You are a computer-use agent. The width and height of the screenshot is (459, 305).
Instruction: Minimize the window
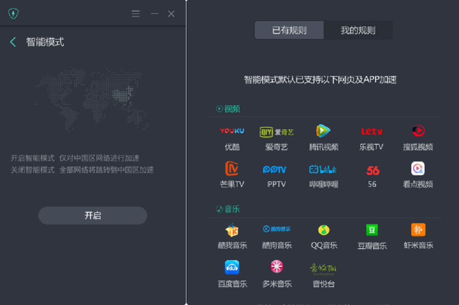click(x=155, y=13)
